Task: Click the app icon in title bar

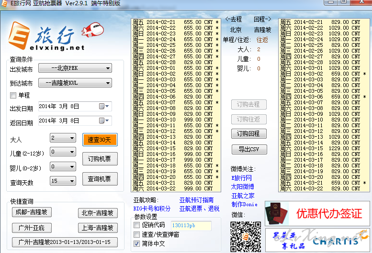Action: [x=4, y=3]
